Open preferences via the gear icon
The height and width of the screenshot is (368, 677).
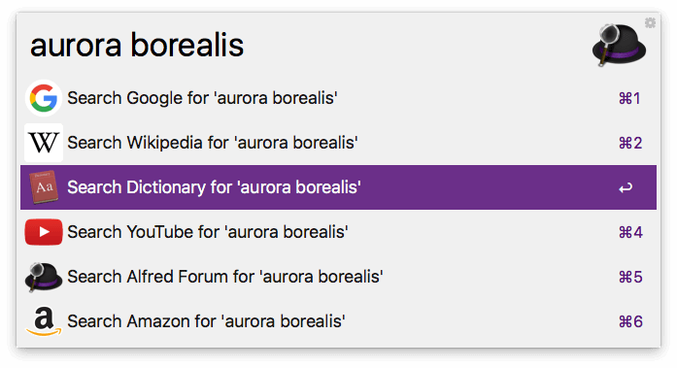click(x=650, y=22)
